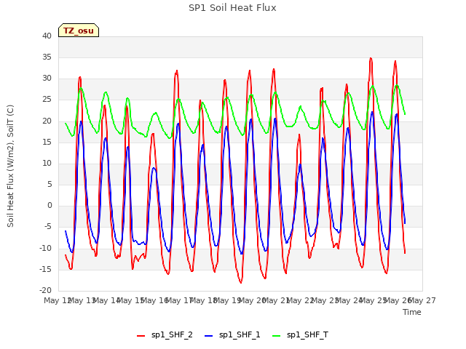Screen dimensions: 466x349
Task: Click the y-axis tick value 15
Action: pos(47,142)
